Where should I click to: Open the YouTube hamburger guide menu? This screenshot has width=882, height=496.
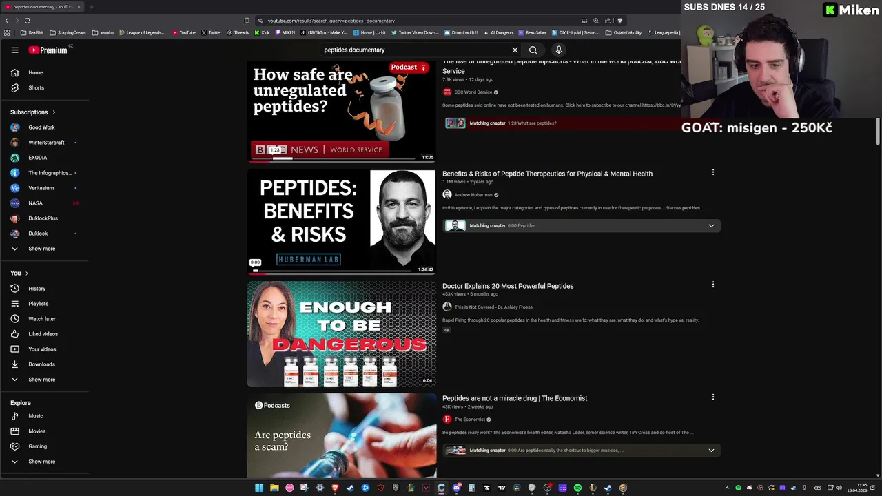coord(14,50)
